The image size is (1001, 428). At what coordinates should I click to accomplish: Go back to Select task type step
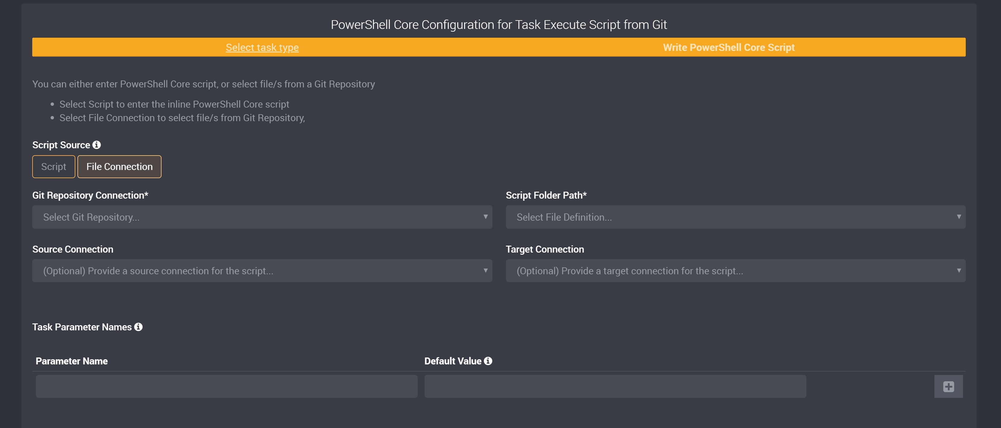pos(262,47)
